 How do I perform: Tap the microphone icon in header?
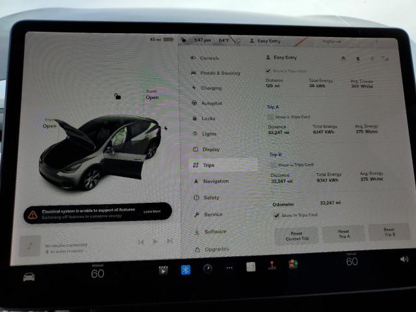coord(357,59)
